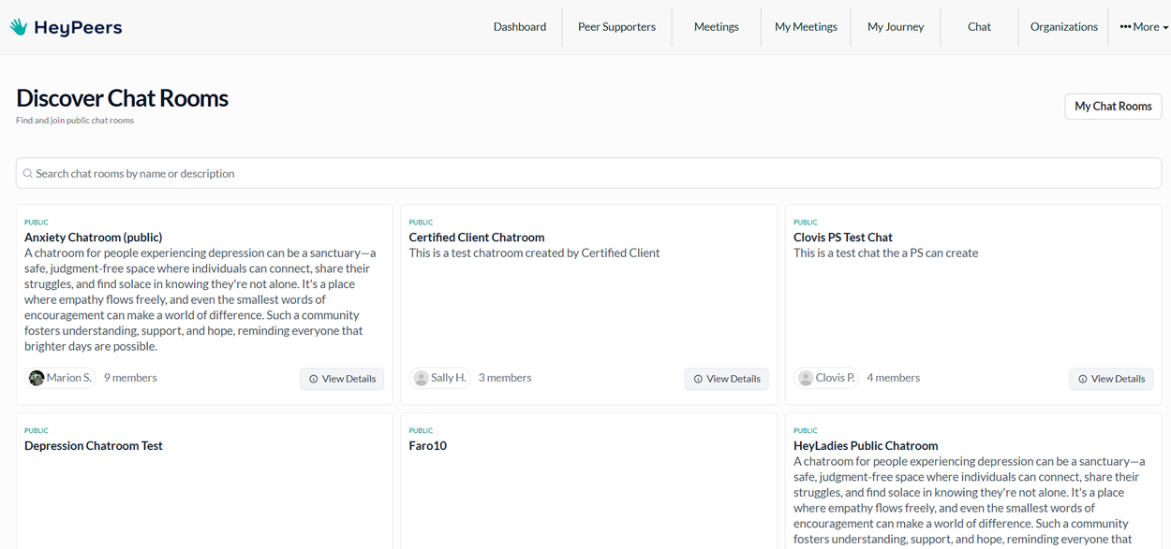Click the Discover Chat Rooms heading
The image size is (1171, 549).
coord(123,98)
